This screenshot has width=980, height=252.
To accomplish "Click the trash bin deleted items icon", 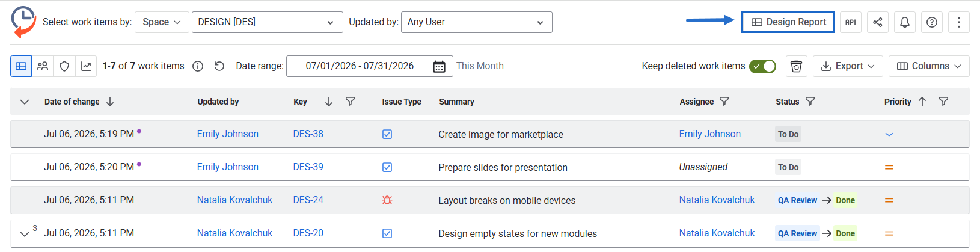I will coord(796,66).
